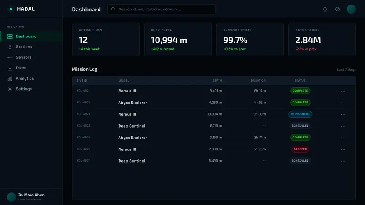
Task: Click the Analytics bar chart icon
Action: (10, 78)
